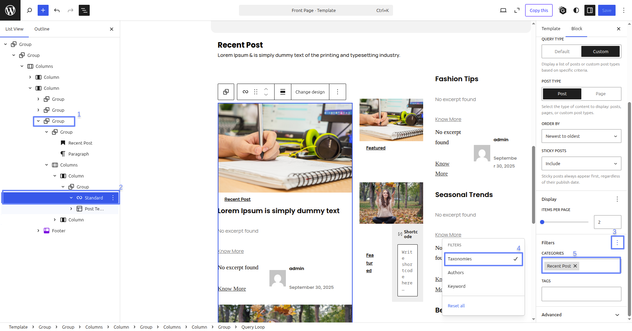Click Reset all in filters menu

(456, 306)
